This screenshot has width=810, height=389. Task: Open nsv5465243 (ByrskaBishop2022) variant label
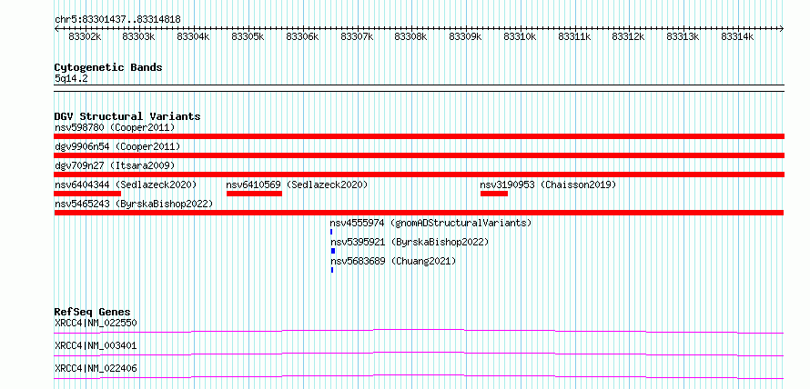[134, 204]
